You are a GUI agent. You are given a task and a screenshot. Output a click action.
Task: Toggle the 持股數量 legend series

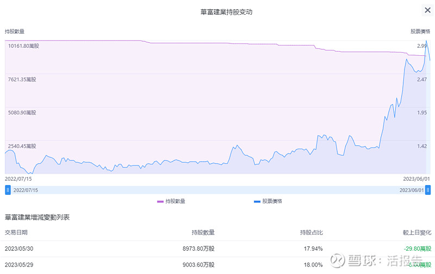(171, 201)
